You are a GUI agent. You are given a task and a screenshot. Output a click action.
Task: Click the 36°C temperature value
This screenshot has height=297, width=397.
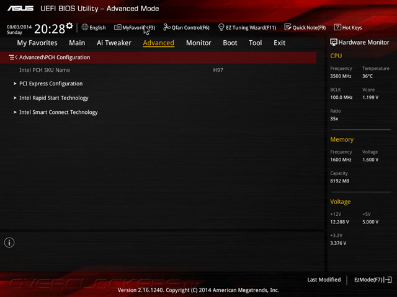367,76
